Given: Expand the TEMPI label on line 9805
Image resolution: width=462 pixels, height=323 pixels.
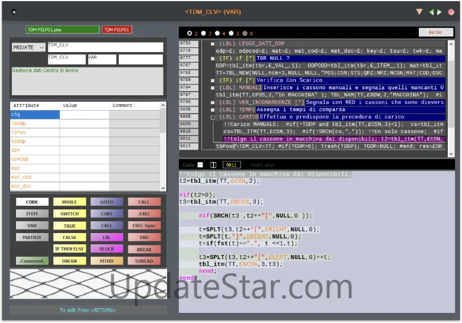Looking at the screenshot, I should [213, 109].
